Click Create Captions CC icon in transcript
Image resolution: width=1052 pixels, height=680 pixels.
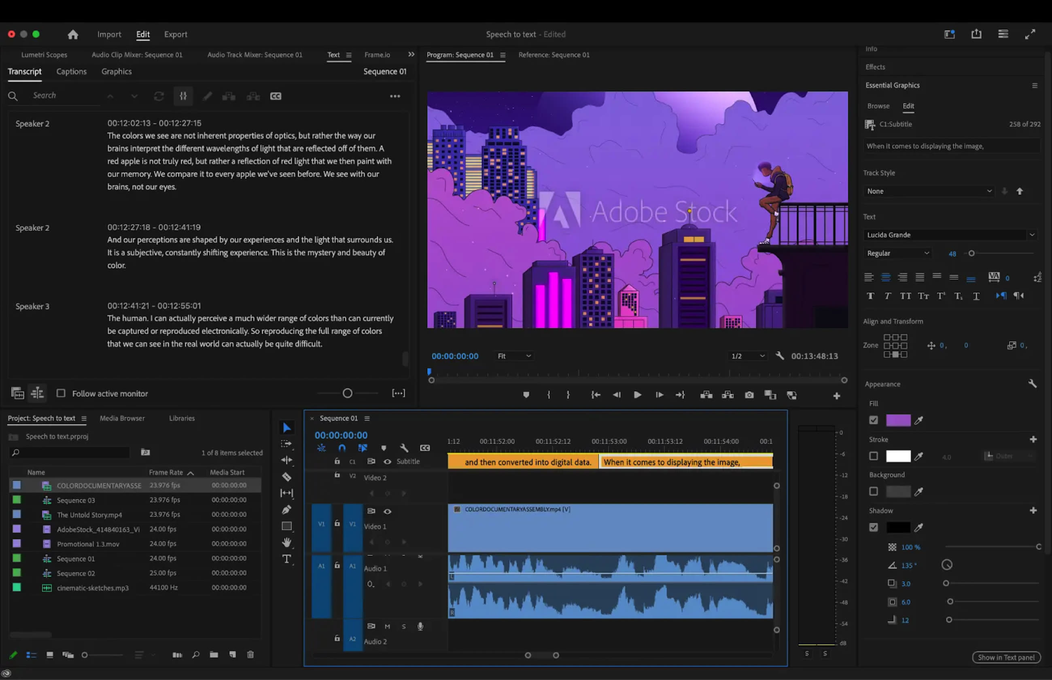pos(276,96)
